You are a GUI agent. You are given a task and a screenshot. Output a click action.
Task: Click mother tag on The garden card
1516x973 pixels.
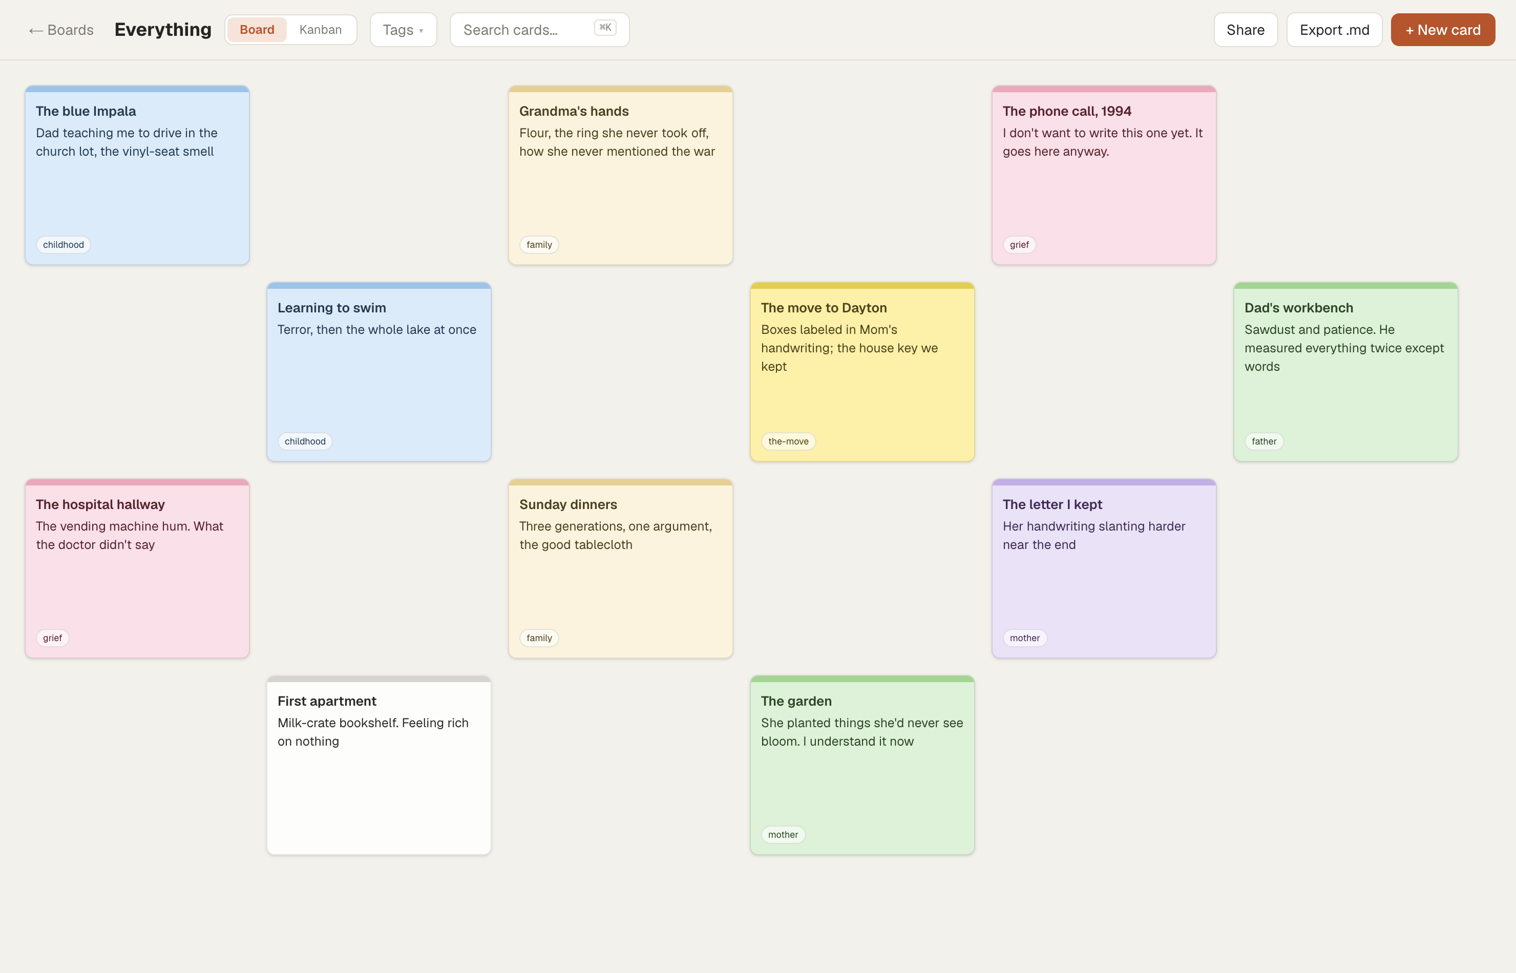tap(783, 835)
